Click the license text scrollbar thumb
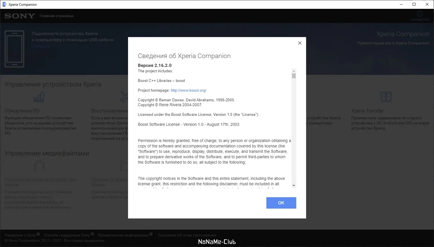This screenshot has height=247, width=434. [294, 76]
